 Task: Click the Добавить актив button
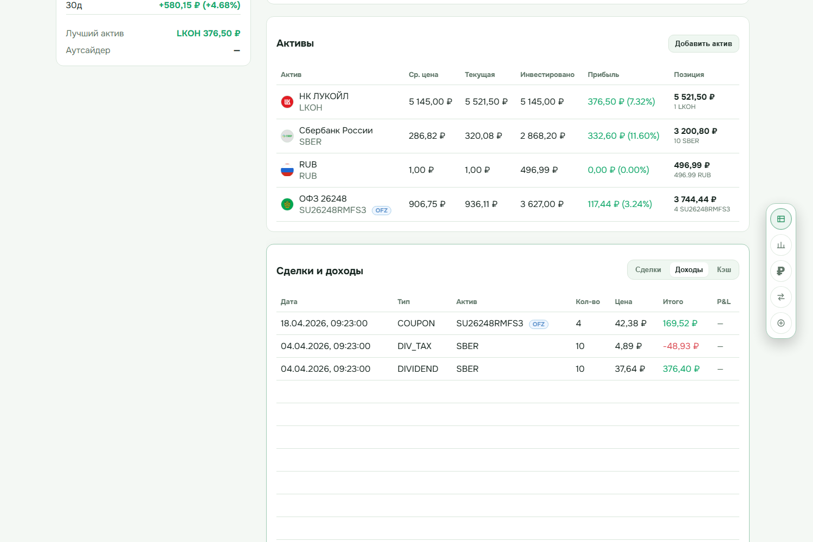[x=704, y=43]
